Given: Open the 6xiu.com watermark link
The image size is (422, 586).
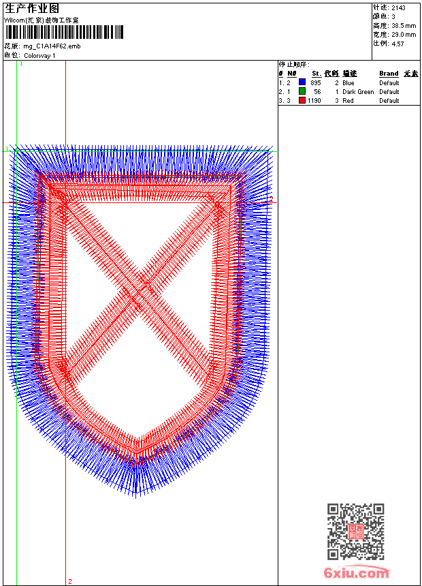Looking at the screenshot, I should (357, 573).
